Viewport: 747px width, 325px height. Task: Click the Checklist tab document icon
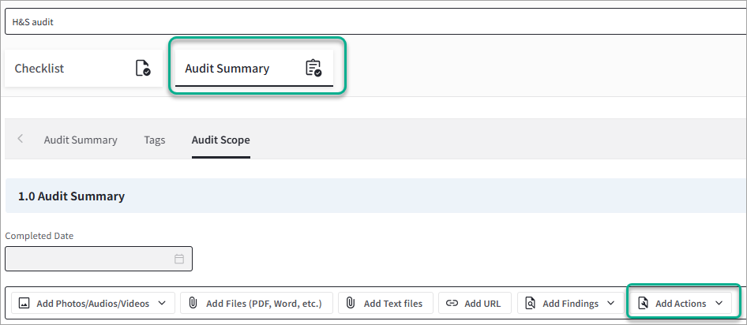[x=143, y=68]
